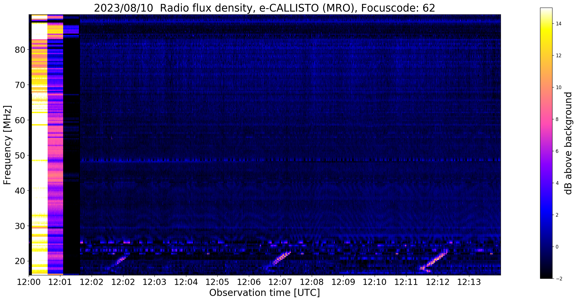Click the 12:05 time tick label
This screenshot has width=577, height=301.
(x=217, y=282)
